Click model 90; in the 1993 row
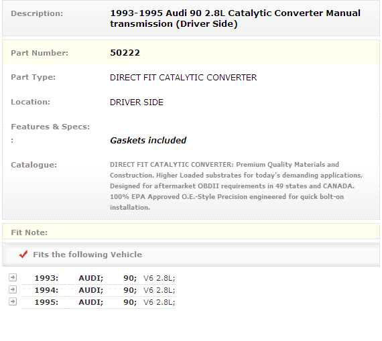Screen dimensions: 382x341 pyautogui.click(x=130, y=278)
